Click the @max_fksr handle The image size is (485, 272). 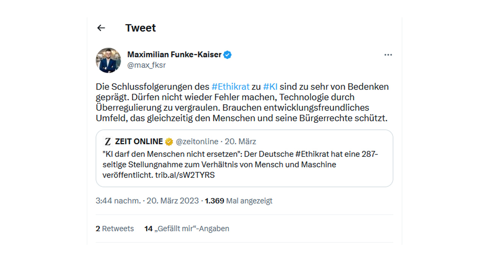tap(146, 65)
